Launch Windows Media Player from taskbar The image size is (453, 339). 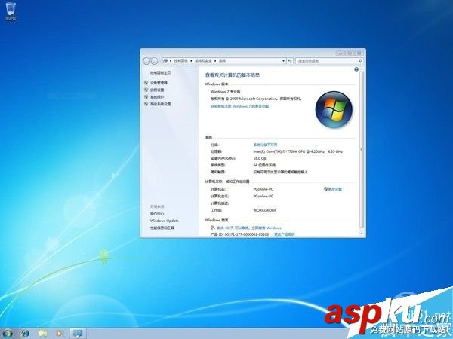[60, 334]
